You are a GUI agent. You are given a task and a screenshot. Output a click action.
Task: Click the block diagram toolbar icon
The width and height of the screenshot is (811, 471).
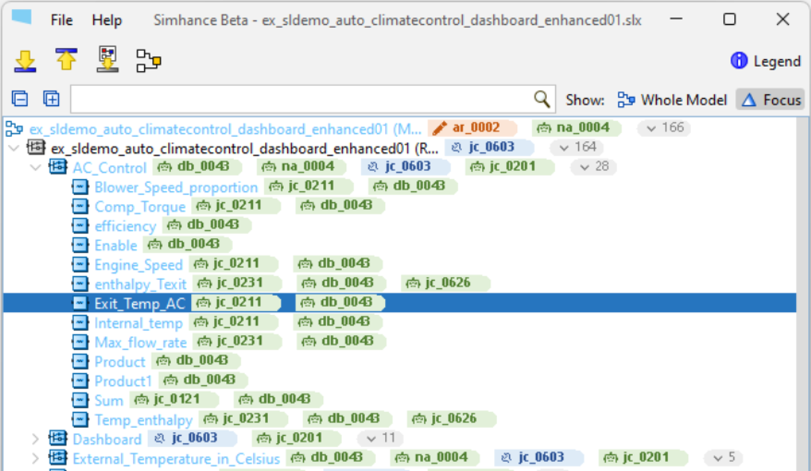tap(149, 60)
